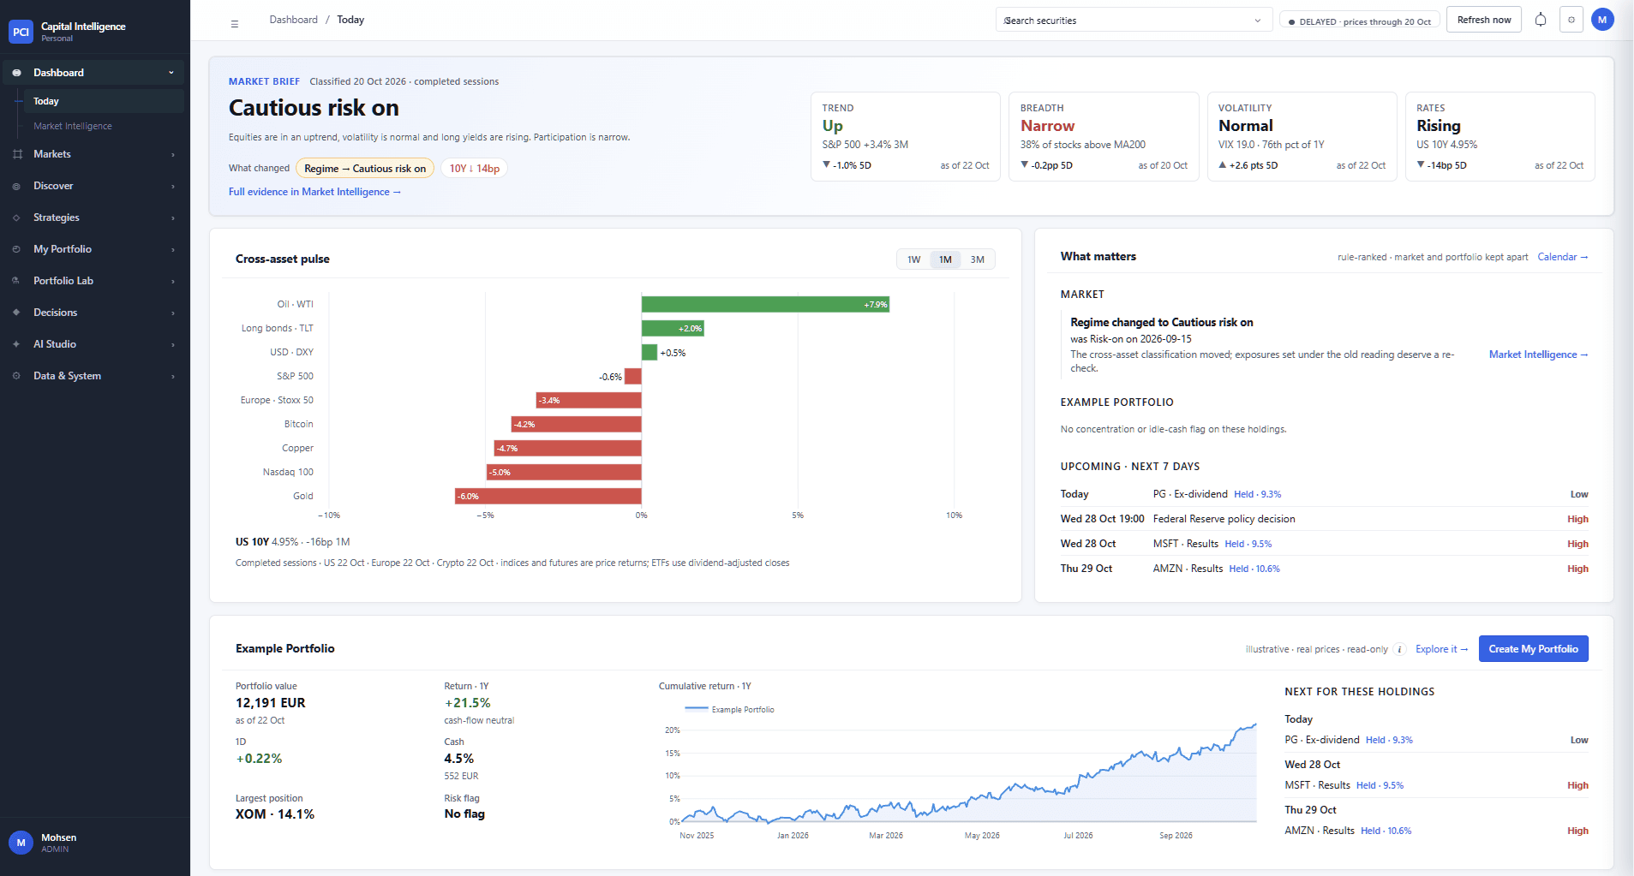Click the Dashboard breadcrumb
The image size is (1634, 876).
tap(293, 20)
